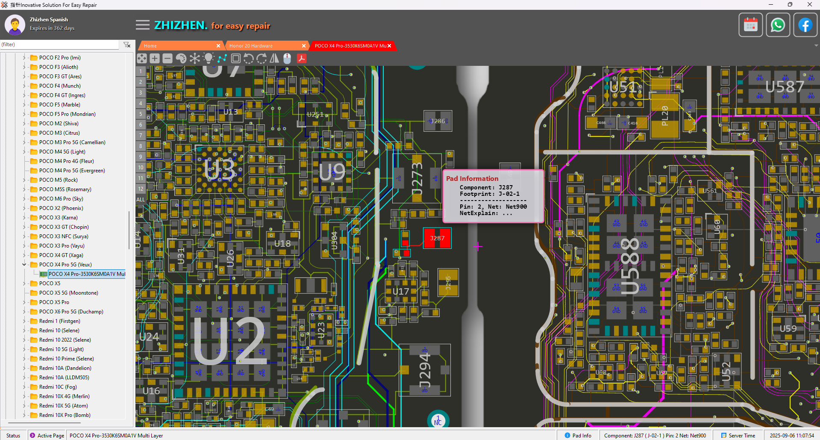
Task: Click the device tree vertical scrollbar
Action: [129, 230]
